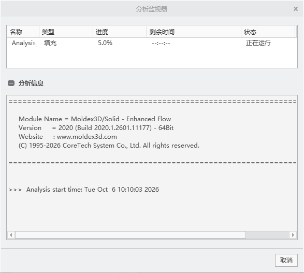
Task: Click the 剩余时间 column header
Action: pyautogui.click(x=194, y=32)
